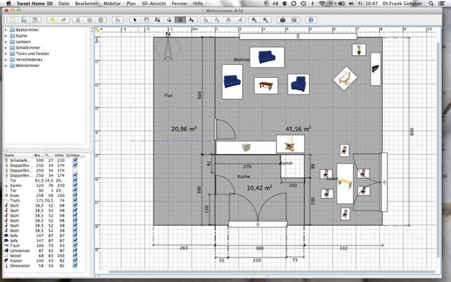Image resolution: width=451 pixels, height=282 pixels.
Task: Click the save home toolbar icon
Action: tap(35, 20)
